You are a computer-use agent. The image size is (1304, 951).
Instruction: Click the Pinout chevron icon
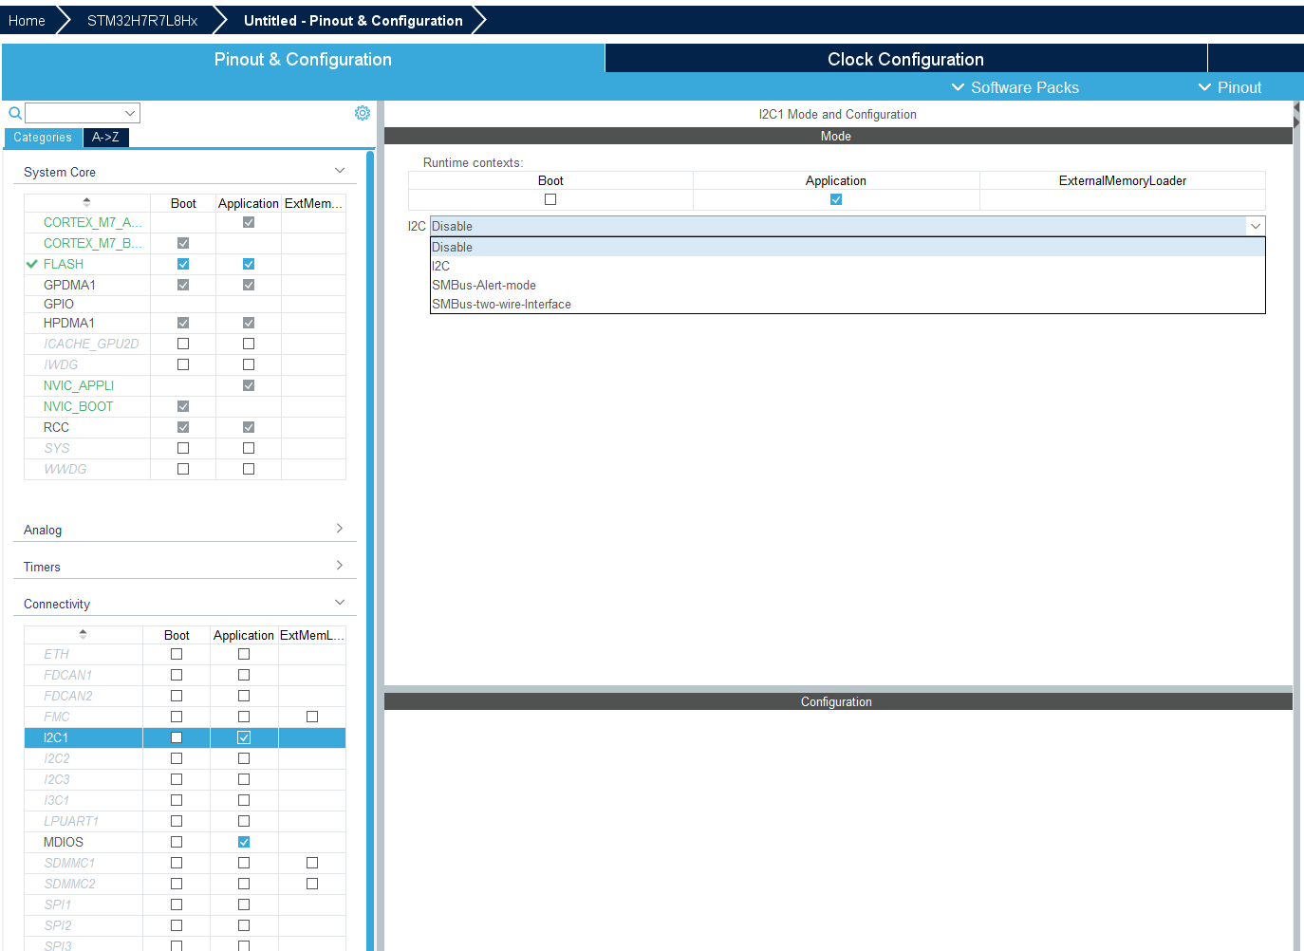tap(1204, 87)
